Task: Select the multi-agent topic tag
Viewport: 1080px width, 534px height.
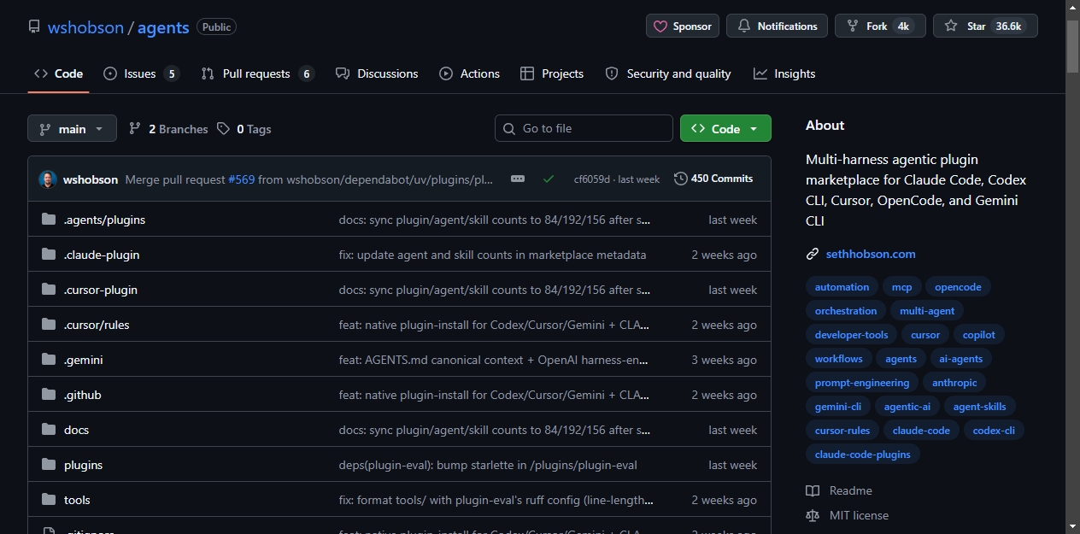Action: (x=927, y=311)
